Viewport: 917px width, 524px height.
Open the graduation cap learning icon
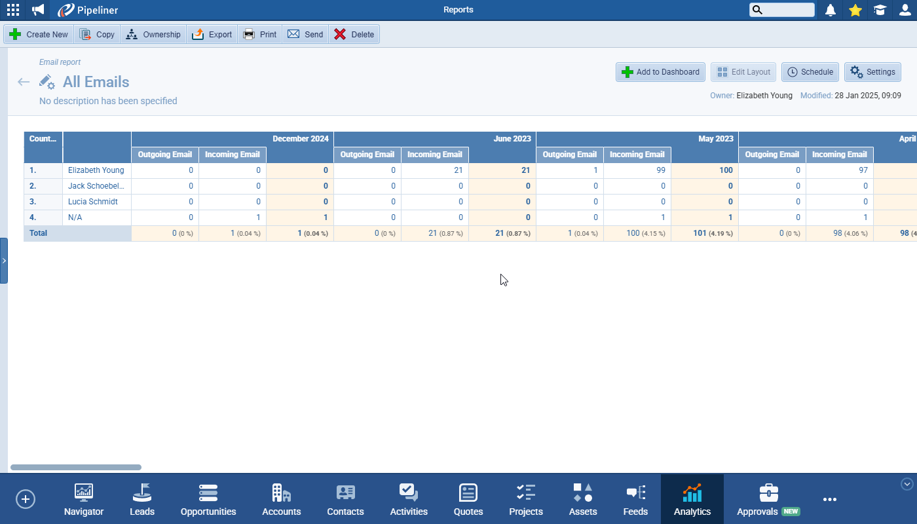(x=880, y=10)
